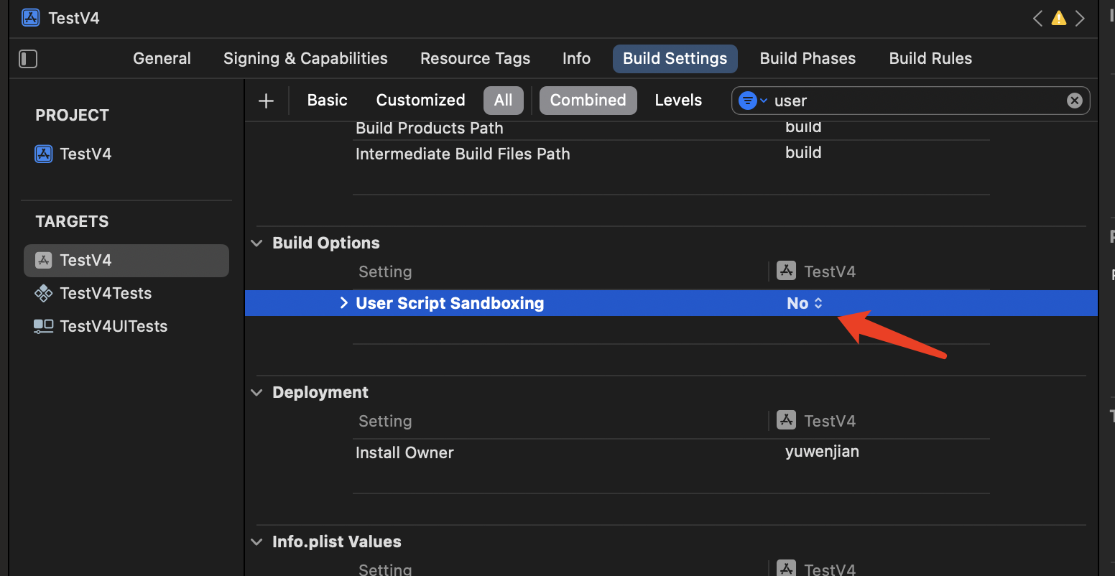This screenshot has height=576, width=1115.
Task: Collapse the Build Options section
Action: (x=256, y=243)
